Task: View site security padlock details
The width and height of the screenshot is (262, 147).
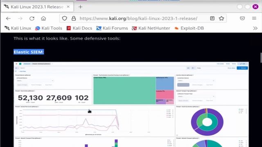Action: tap(74, 18)
